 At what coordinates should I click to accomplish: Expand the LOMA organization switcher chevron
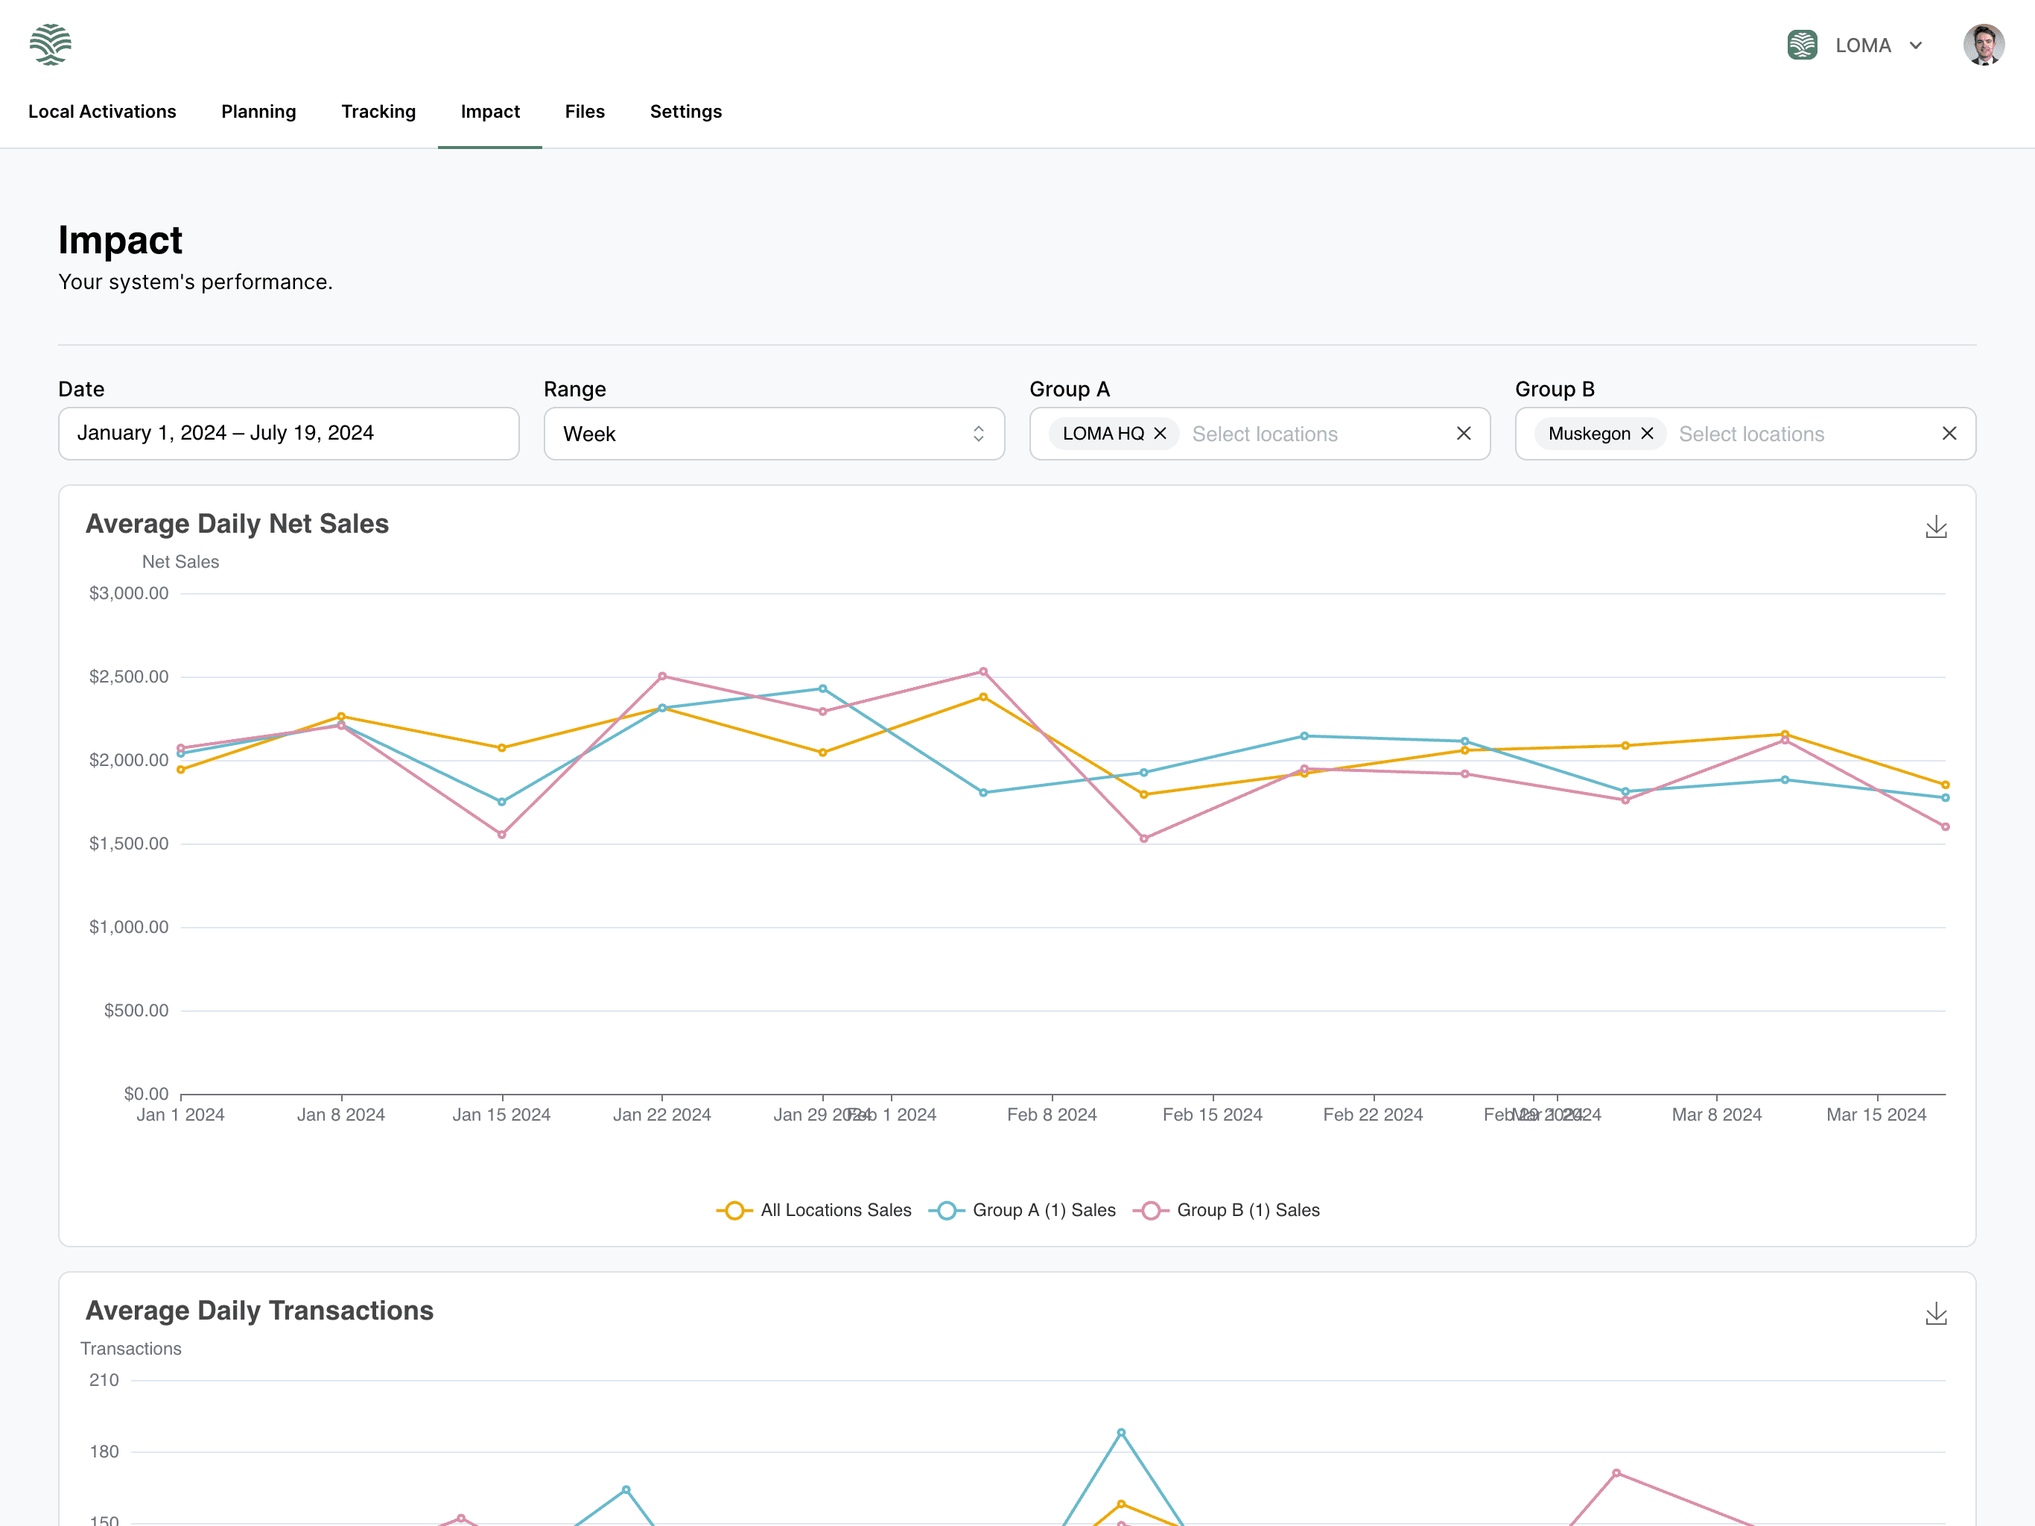pos(1915,46)
